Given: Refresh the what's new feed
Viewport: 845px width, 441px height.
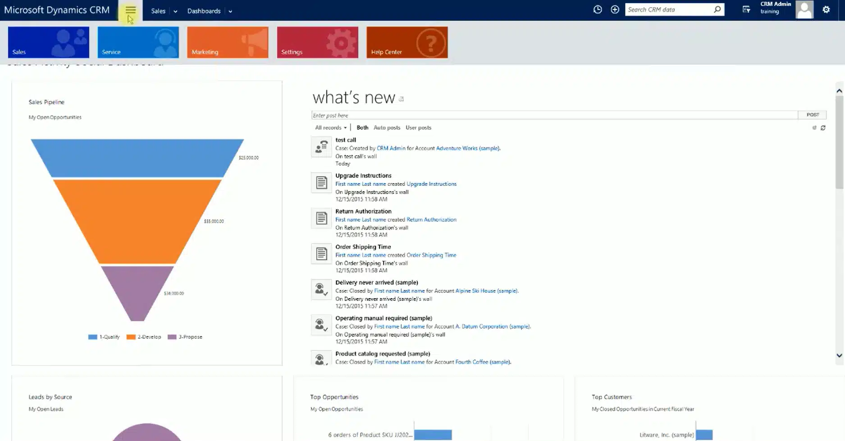Looking at the screenshot, I should (823, 128).
